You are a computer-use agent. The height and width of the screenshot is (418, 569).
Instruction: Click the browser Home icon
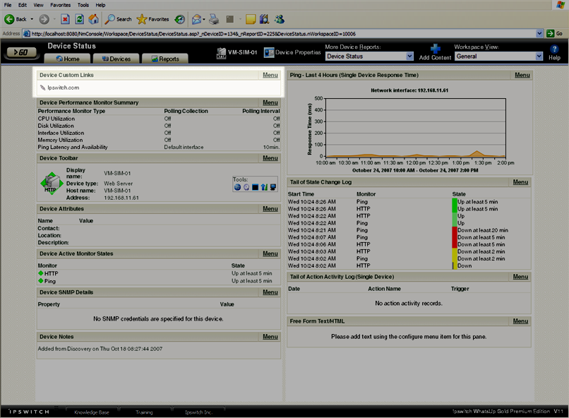[x=93, y=19]
